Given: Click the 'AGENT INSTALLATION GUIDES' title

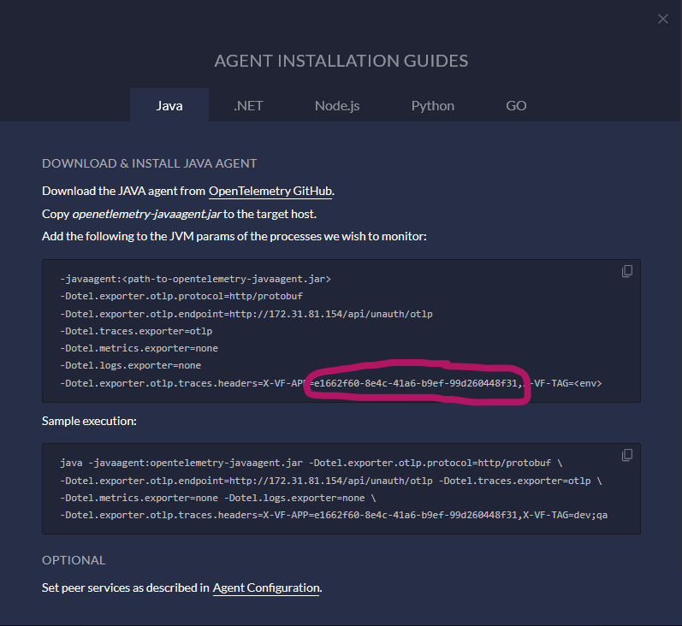Looking at the screenshot, I should pos(341,61).
